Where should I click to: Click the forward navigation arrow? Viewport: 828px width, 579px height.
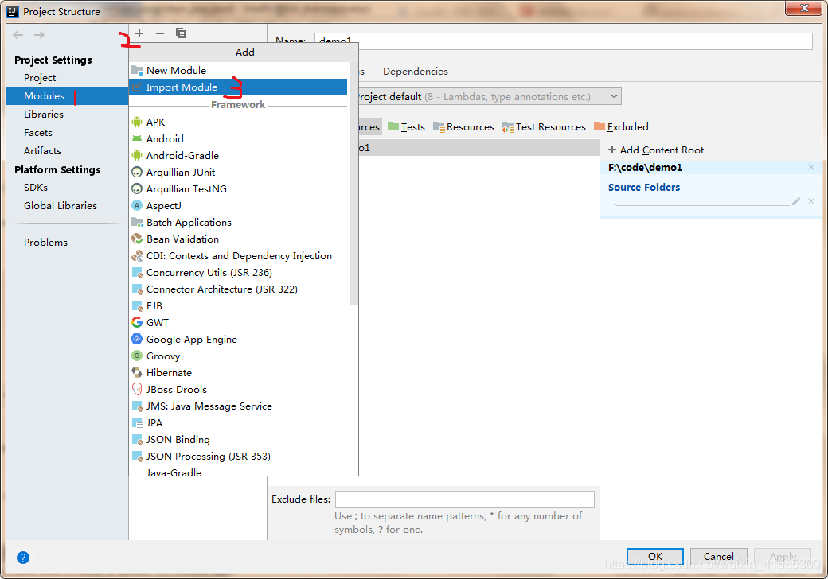pos(39,35)
